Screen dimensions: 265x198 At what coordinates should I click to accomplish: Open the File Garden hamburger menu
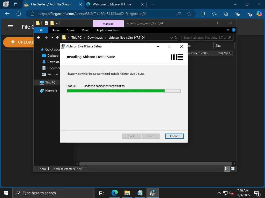point(10,27)
